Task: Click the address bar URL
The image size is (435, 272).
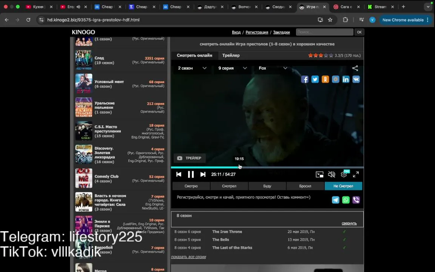Action: click(x=93, y=20)
